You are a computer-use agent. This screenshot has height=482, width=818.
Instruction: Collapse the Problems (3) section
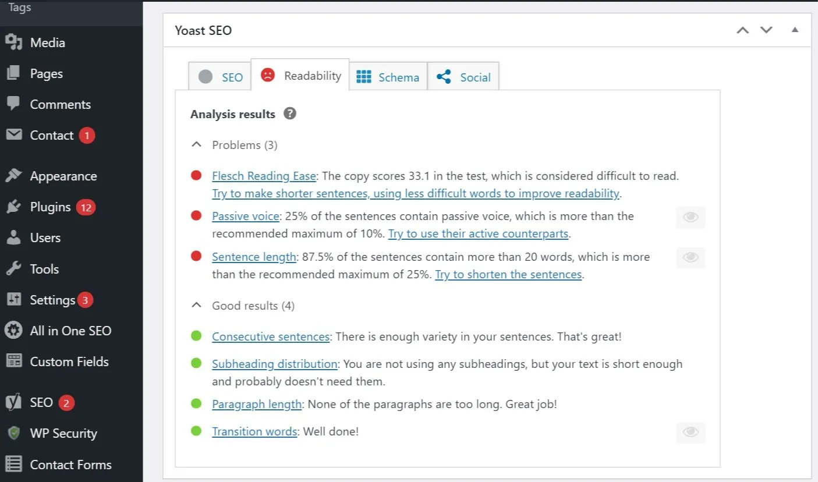pyautogui.click(x=197, y=145)
